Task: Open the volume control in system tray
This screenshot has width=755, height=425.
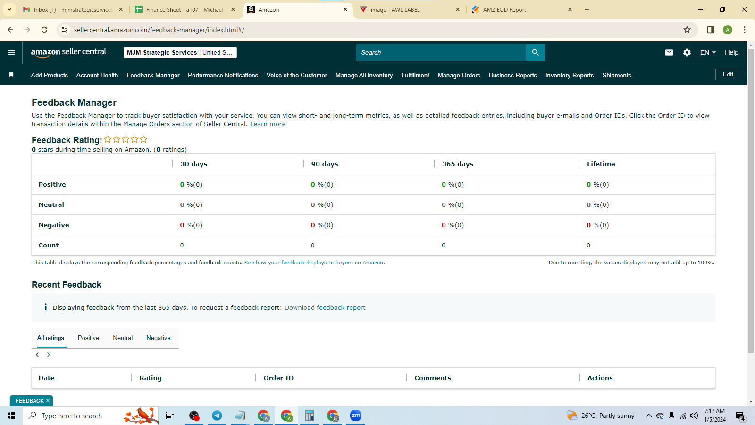Action: (x=694, y=416)
